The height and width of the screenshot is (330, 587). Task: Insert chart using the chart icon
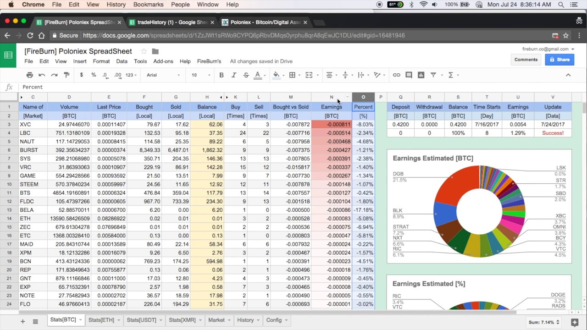click(421, 75)
